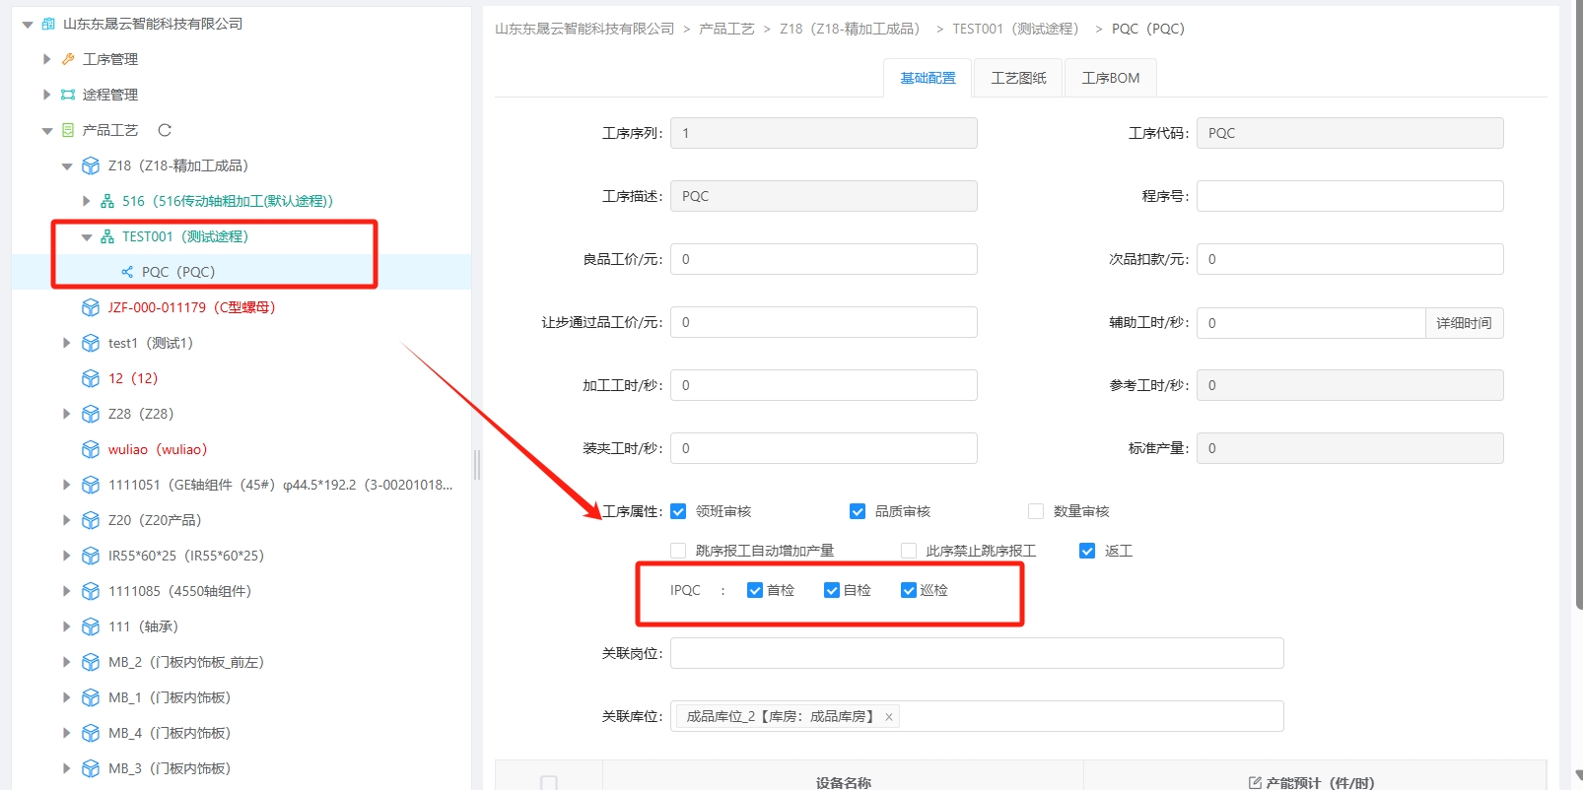Expand the 途程管理 node arrow
The image size is (1583, 790).
pyautogui.click(x=46, y=95)
